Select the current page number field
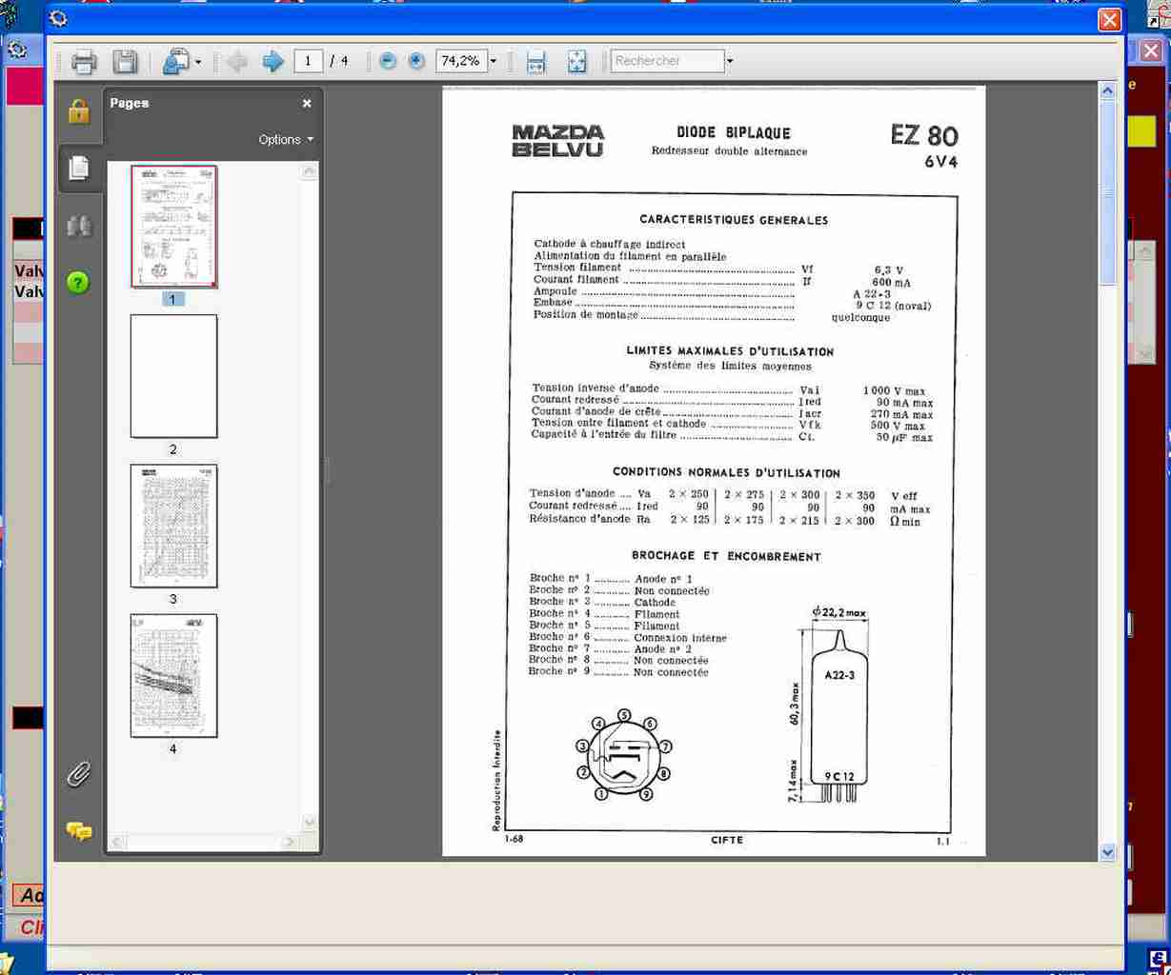Image resolution: width=1171 pixels, height=975 pixels. [x=308, y=61]
